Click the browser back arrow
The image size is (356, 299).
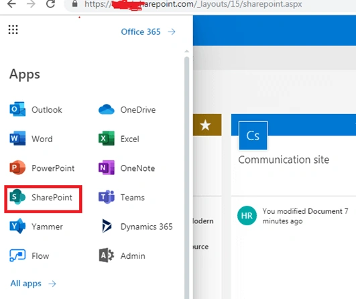(x=11, y=4)
